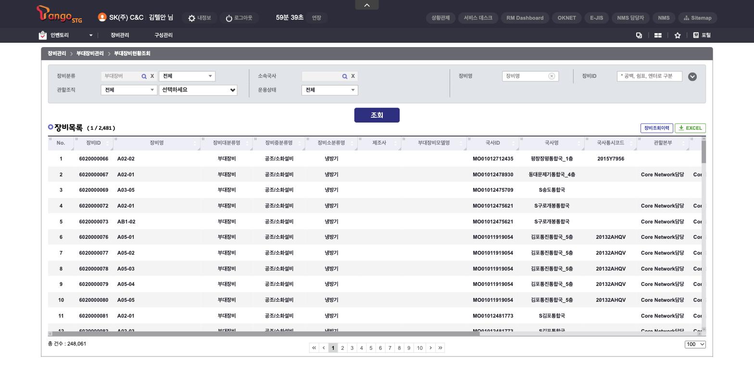Open the user profile avatar icon

102,17
